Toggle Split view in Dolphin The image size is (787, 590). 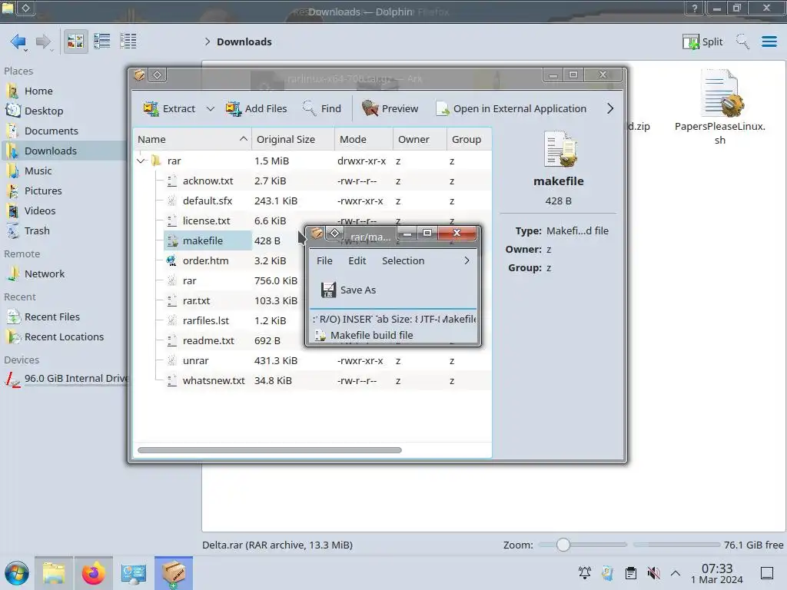pos(702,41)
